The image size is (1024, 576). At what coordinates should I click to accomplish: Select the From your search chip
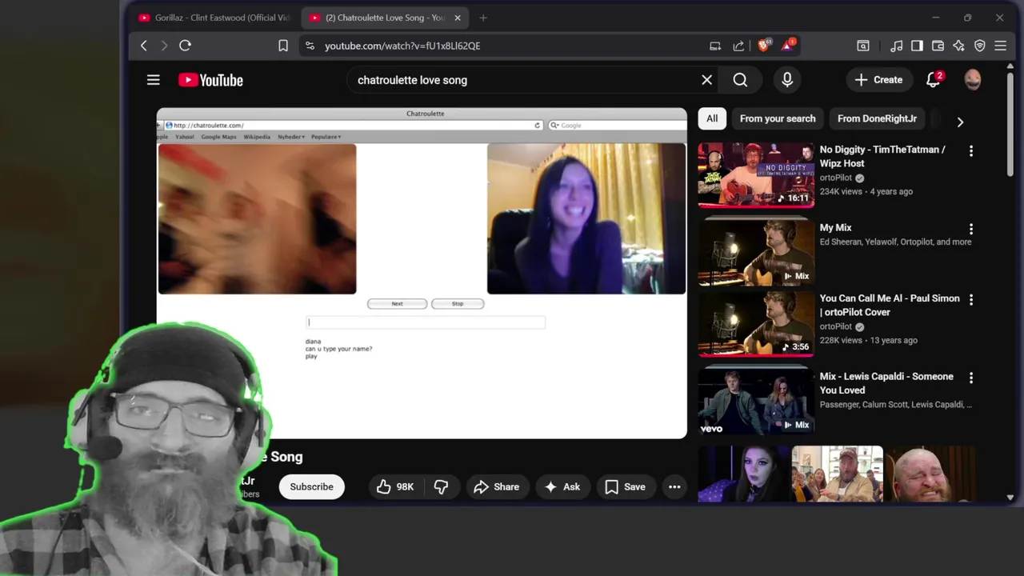[x=778, y=118]
